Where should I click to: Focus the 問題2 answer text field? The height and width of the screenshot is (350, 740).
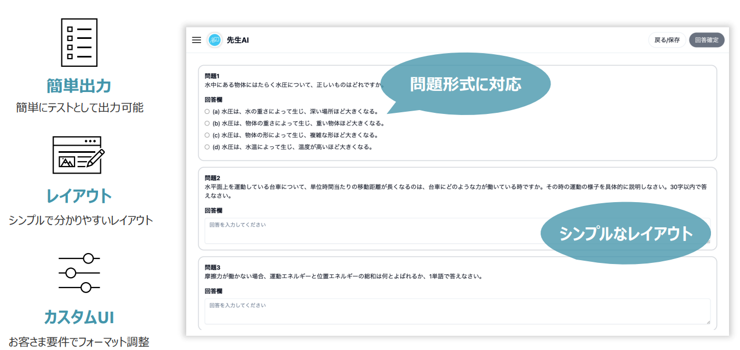tap(372, 231)
